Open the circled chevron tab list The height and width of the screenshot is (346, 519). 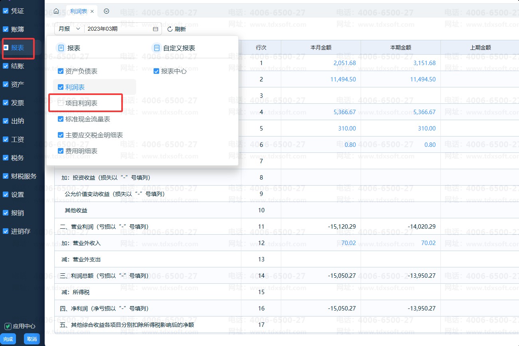coord(107,11)
